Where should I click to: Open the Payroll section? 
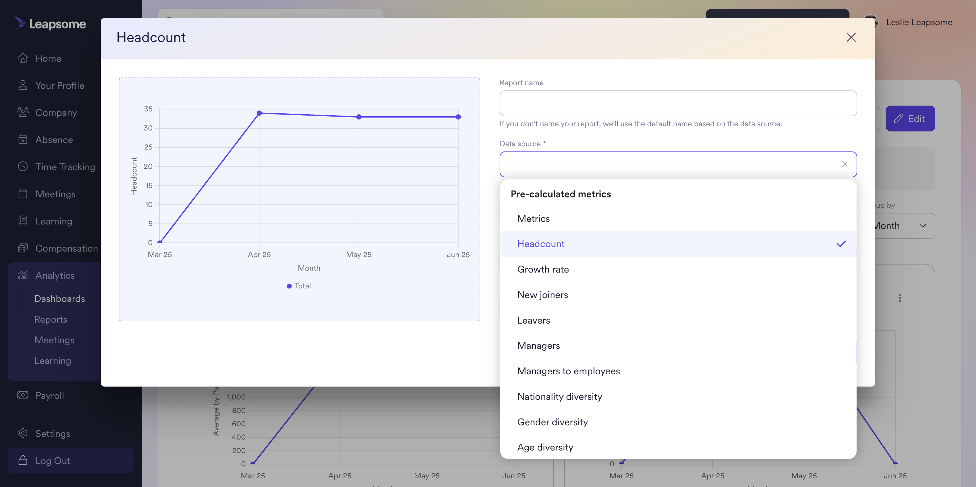49,395
